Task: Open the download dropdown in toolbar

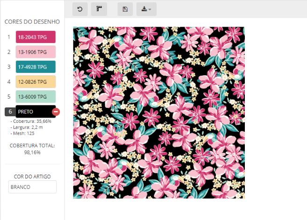Action: [146, 9]
